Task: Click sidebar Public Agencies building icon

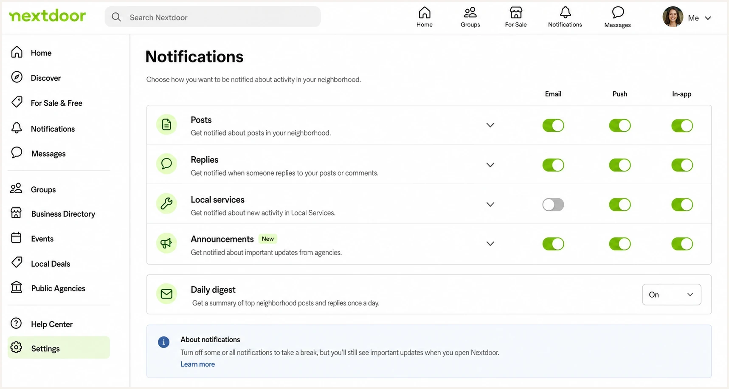Action: (x=17, y=288)
